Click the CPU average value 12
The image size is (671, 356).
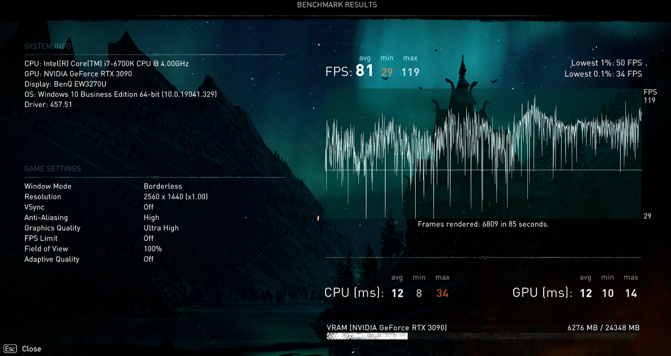tap(398, 294)
